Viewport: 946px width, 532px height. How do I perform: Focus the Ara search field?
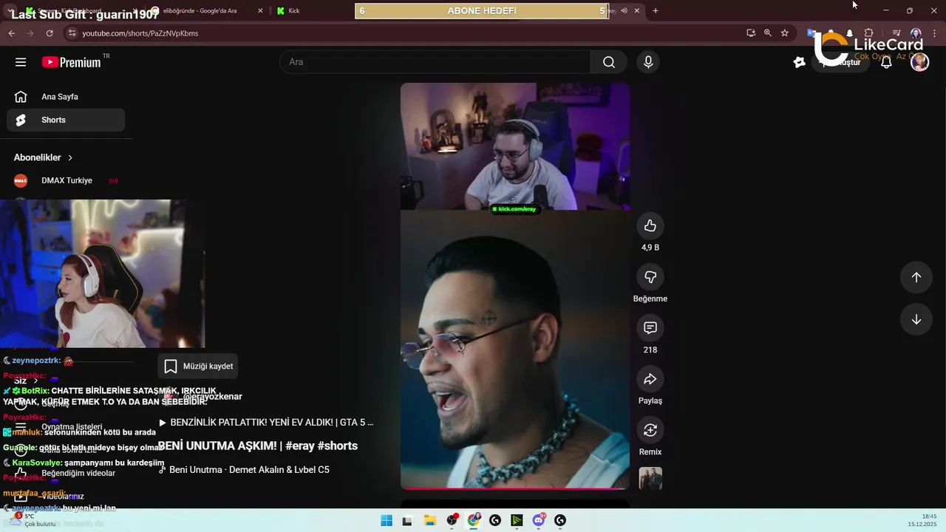click(435, 62)
